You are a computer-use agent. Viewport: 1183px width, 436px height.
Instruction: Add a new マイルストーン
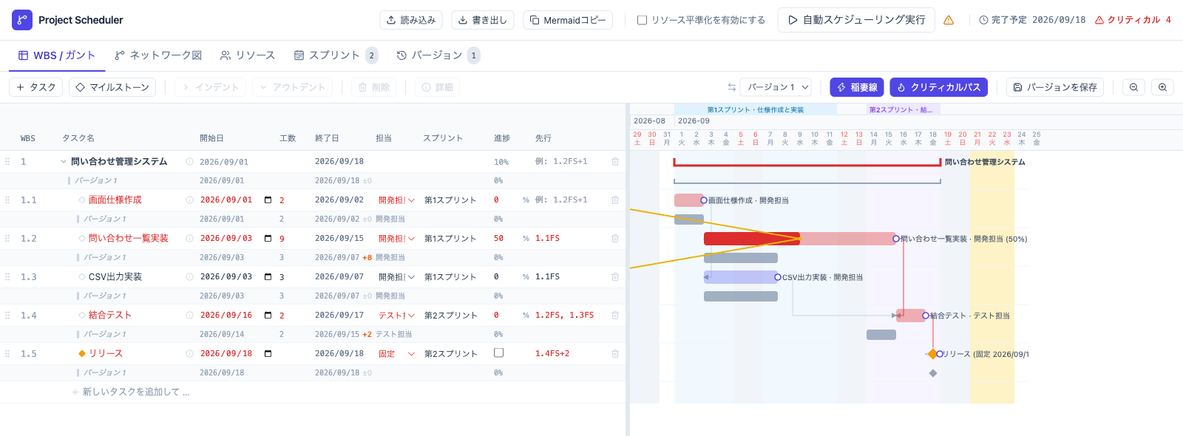click(x=112, y=87)
